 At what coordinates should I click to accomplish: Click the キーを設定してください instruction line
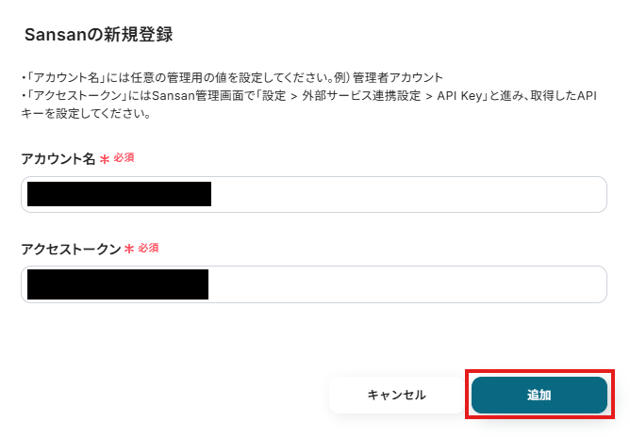click(86, 114)
